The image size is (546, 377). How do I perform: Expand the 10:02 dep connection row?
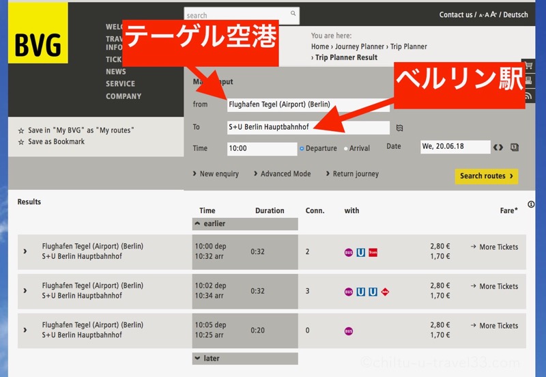coord(25,290)
